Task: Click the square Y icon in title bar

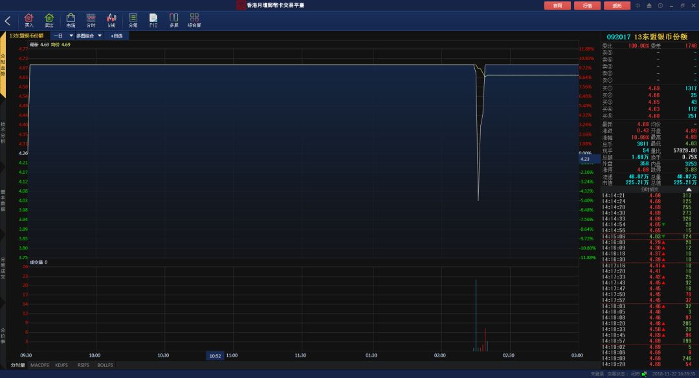Action: 660,5
